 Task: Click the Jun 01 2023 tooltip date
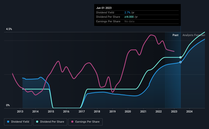click(104, 8)
